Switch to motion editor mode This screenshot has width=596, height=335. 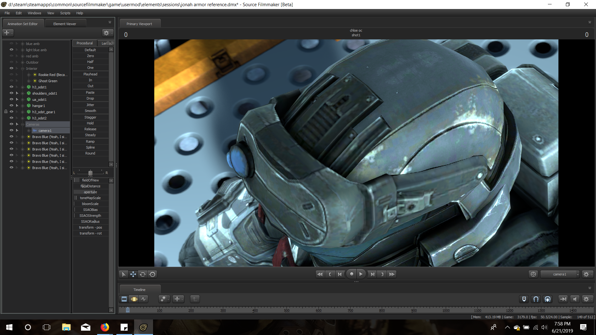[134, 299]
